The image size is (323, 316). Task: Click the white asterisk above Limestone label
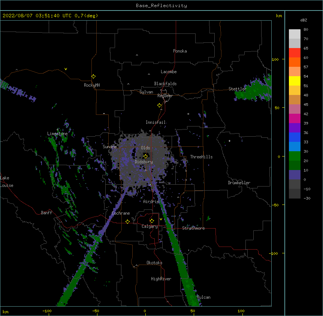pos(57,130)
